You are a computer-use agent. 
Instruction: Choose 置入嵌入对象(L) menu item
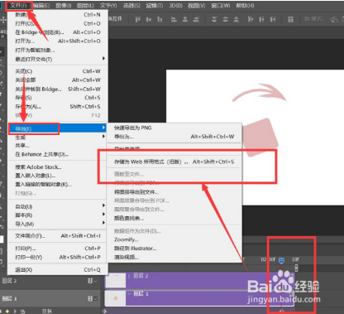58,176
